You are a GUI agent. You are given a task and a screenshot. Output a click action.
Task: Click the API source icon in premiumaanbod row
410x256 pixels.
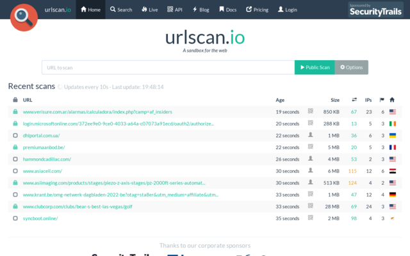(310, 147)
